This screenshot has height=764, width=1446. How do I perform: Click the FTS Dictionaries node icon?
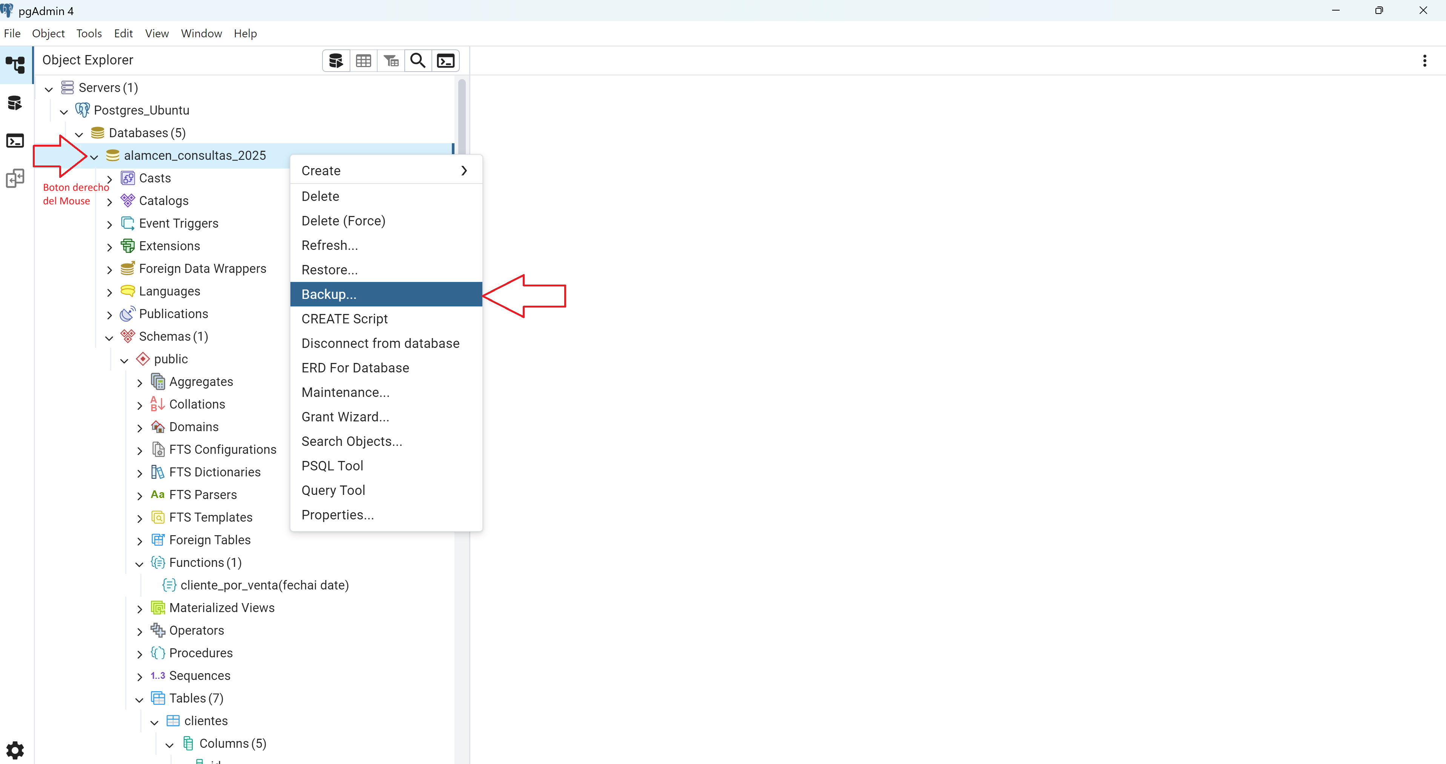(x=158, y=472)
